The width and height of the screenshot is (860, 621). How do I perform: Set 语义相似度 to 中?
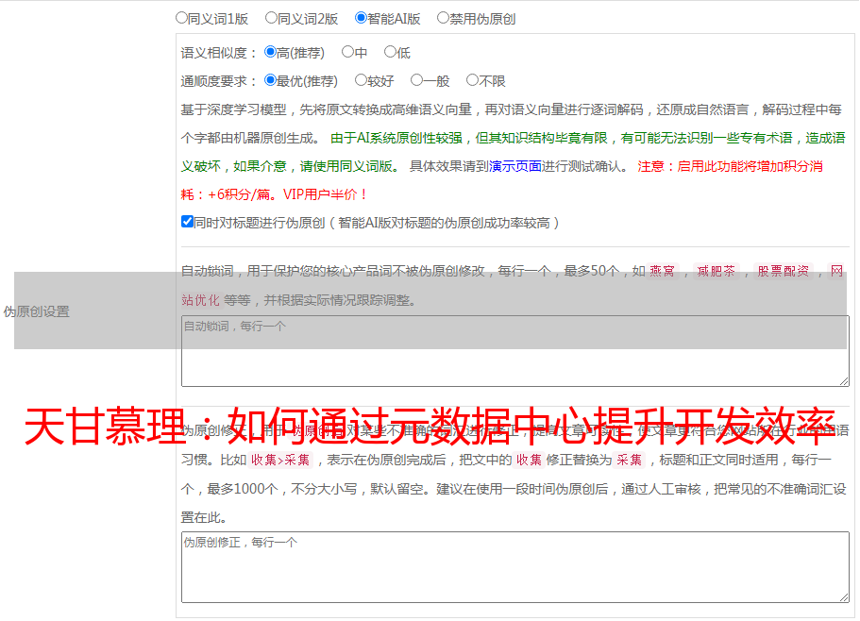click(347, 52)
